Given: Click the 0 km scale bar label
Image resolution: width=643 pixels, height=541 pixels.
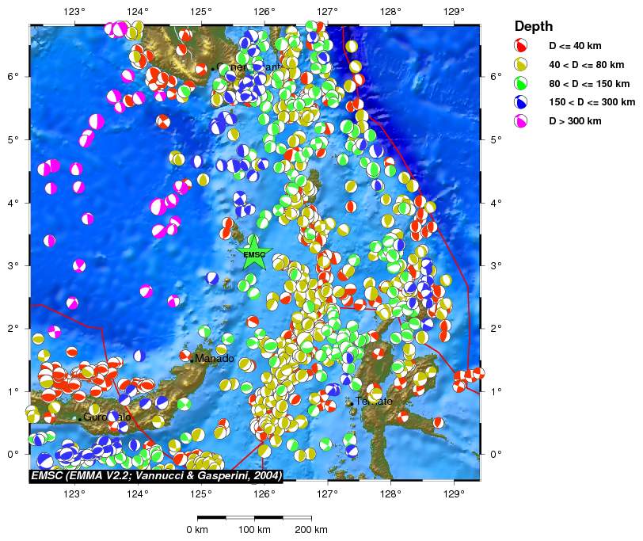Looking at the screenshot, I should 197,529.
